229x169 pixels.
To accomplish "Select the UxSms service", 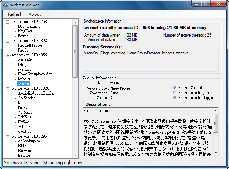I will [24, 122].
